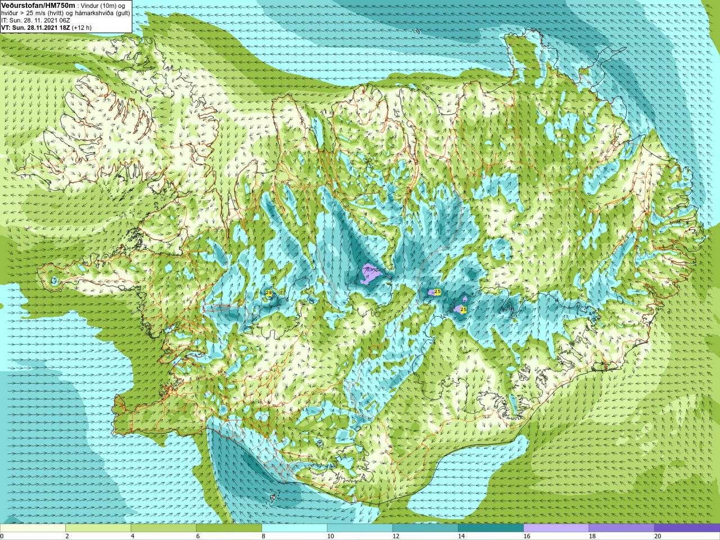Click the legend tick label "8"

(x=263, y=536)
